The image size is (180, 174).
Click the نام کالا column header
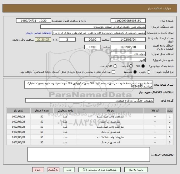pyautogui.click(x=110, y=111)
